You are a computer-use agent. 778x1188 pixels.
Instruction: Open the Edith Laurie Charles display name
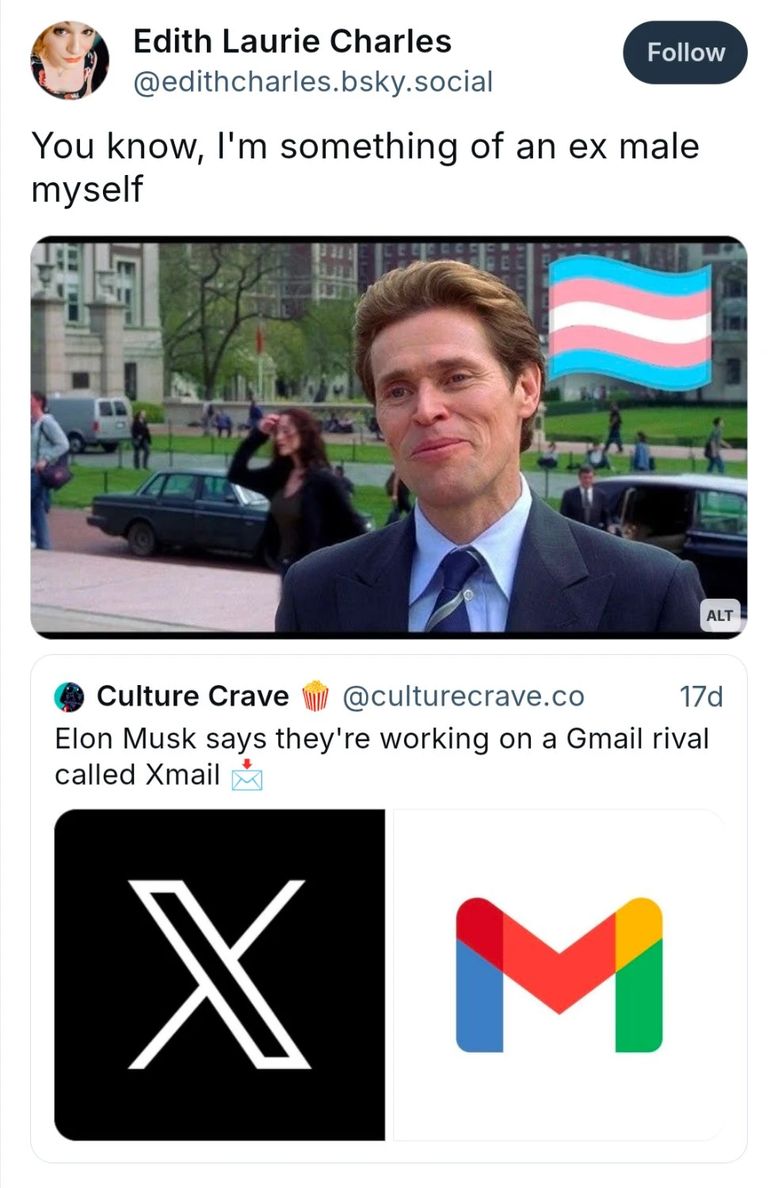click(292, 41)
